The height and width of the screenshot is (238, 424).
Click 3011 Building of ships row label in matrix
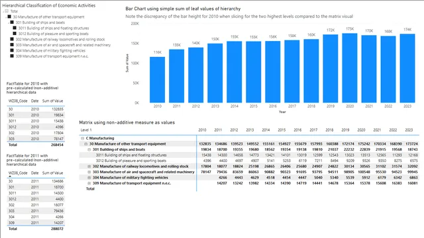click(131, 155)
